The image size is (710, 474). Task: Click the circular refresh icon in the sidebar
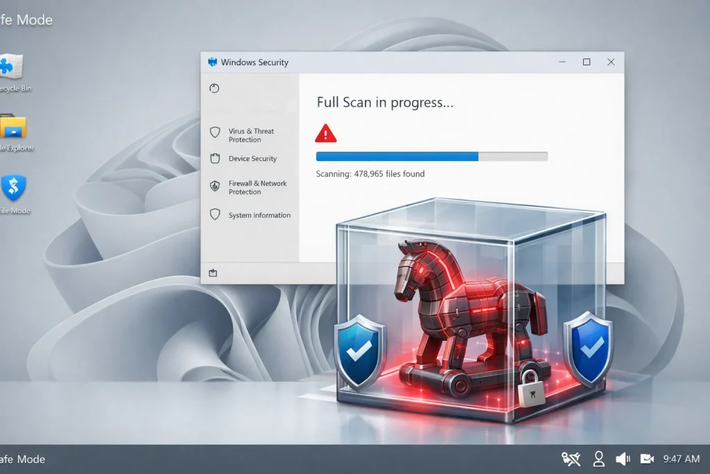(x=215, y=88)
